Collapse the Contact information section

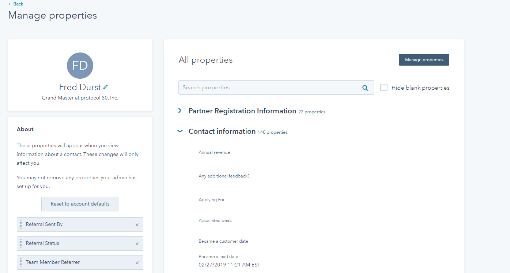click(x=180, y=131)
